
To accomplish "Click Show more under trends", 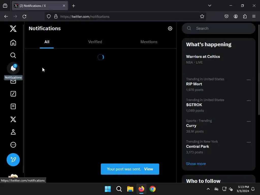I will (x=196, y=164).
